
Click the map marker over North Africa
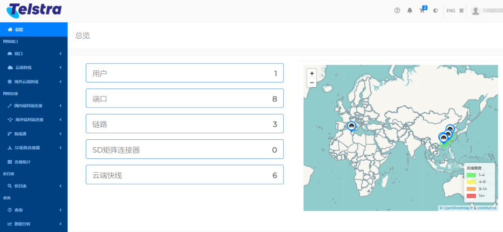(352, 126)
